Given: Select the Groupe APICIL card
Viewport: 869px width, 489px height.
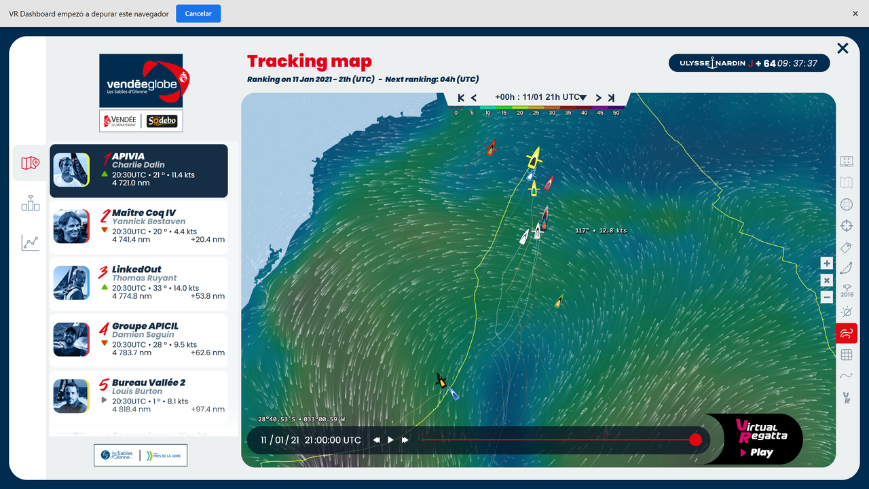Looking at the screenshot, I should (x=138, y=340).
